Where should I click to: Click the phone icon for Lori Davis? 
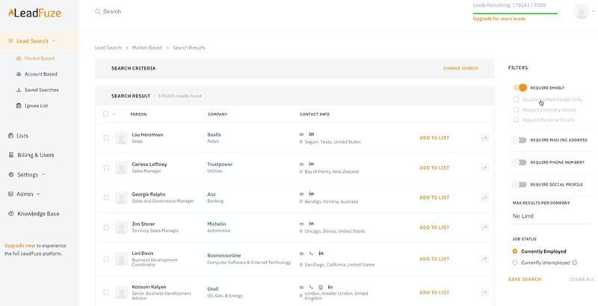[x=311, y=254]
